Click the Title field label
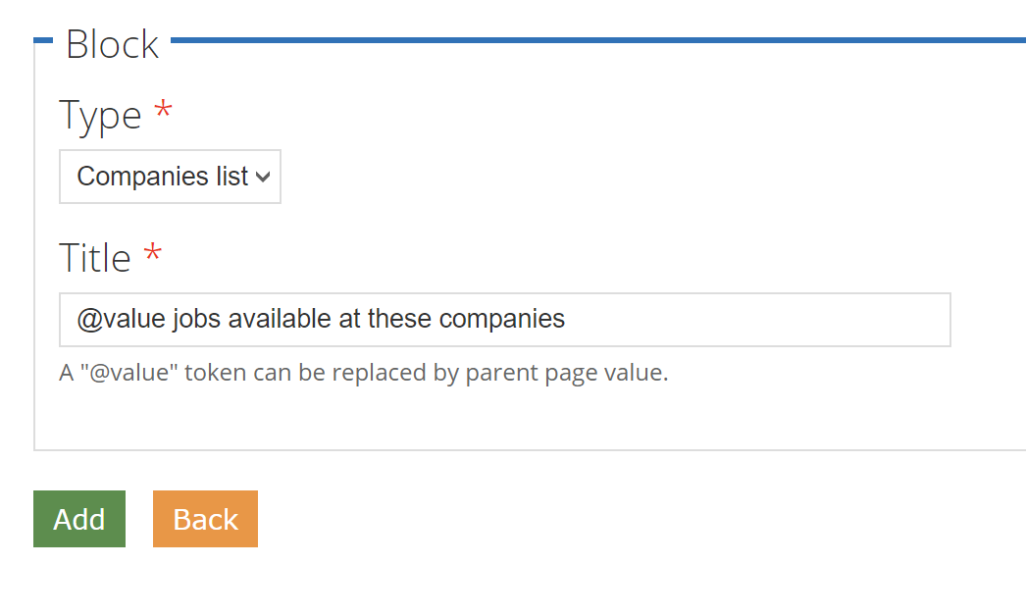 pos(95,258)
